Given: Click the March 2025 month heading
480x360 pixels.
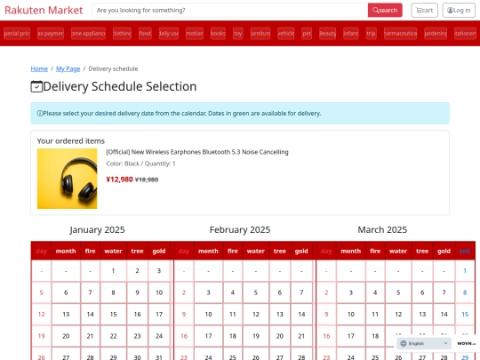Looking at the screenshot, I should (x=382, y=230).
